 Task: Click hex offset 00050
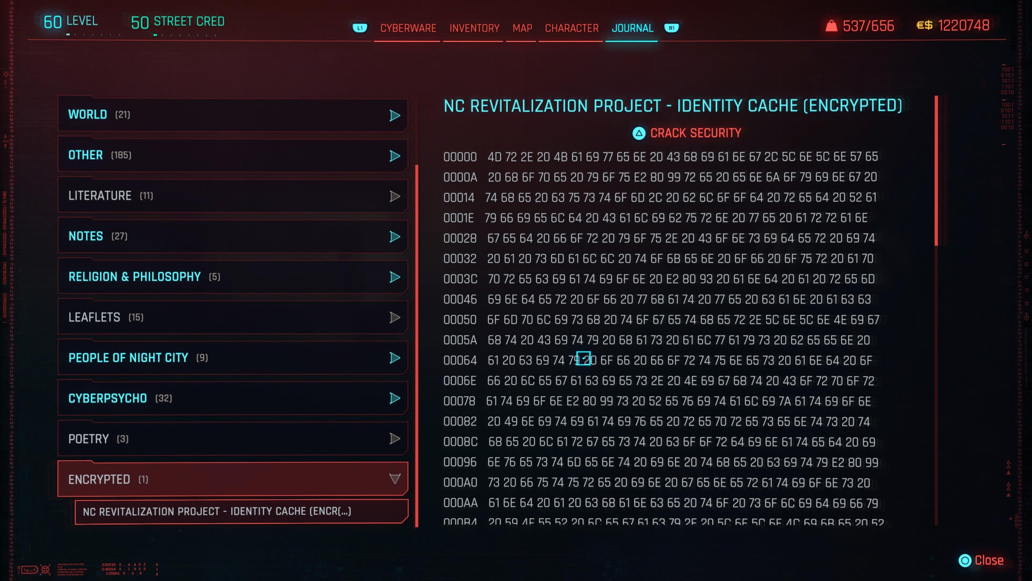point(460,320)
